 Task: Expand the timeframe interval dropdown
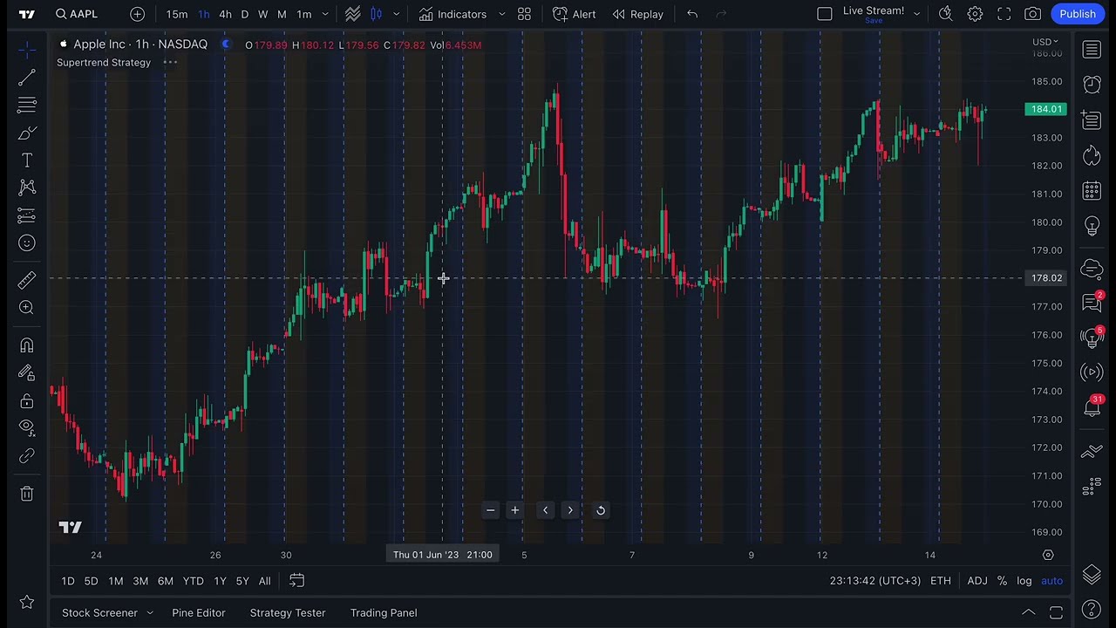[325, 14]
